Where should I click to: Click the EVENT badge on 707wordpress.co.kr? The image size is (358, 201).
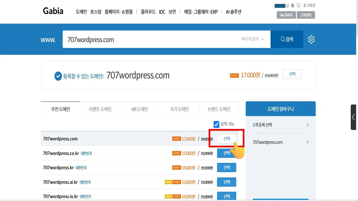click(x=176, y=153)
